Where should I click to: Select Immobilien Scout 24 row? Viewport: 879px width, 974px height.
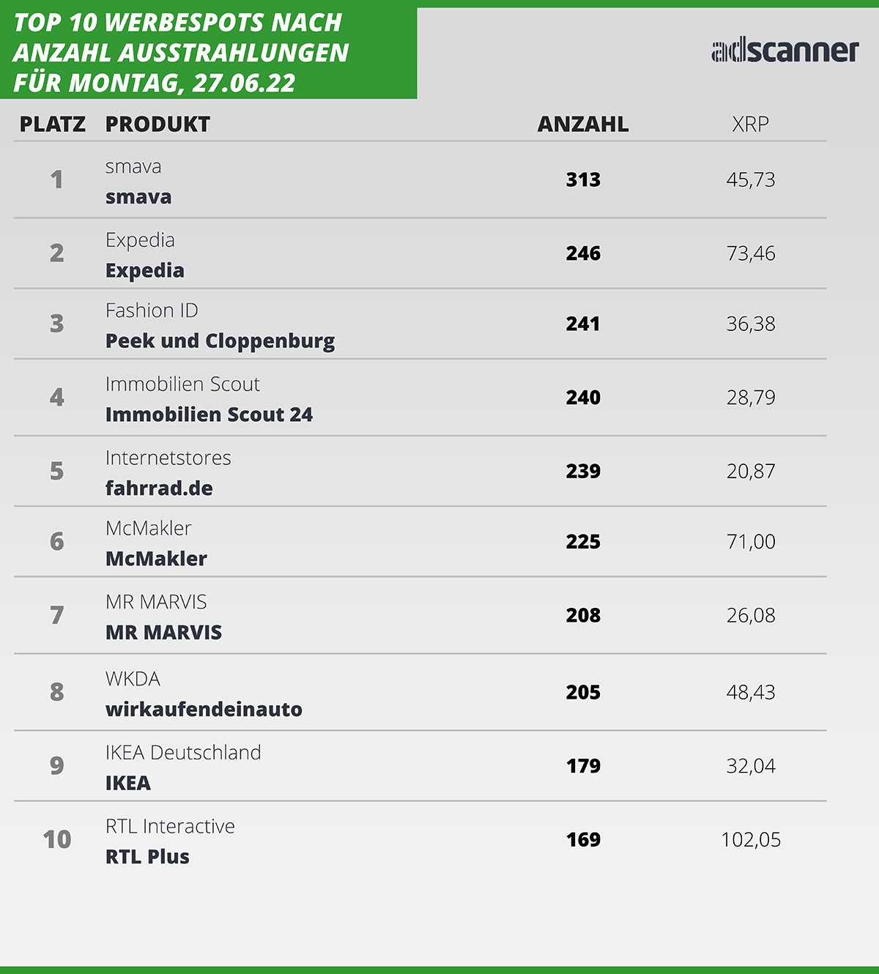point(420,398)
